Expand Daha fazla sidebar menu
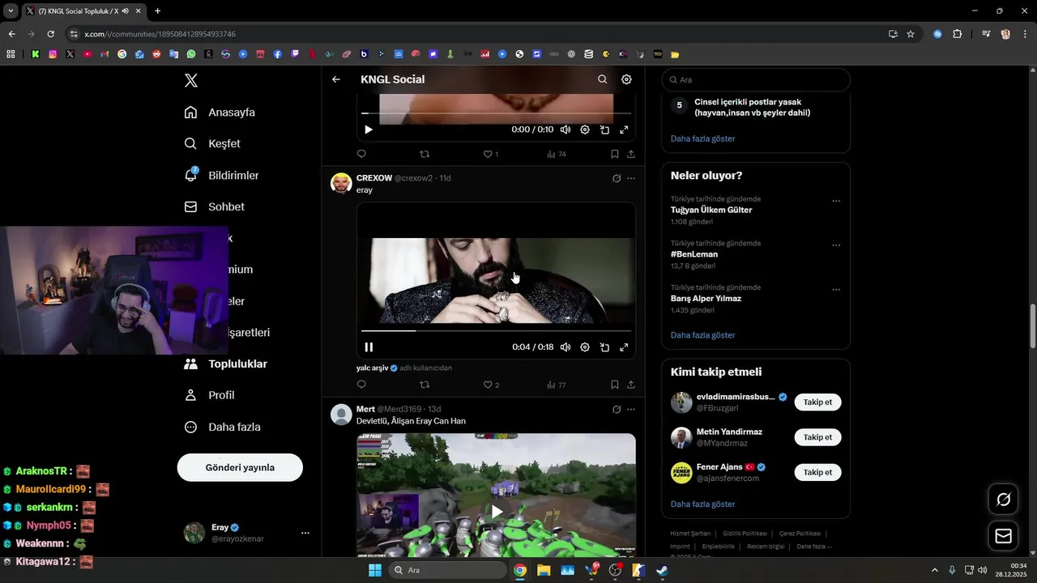 coord(222,428)
